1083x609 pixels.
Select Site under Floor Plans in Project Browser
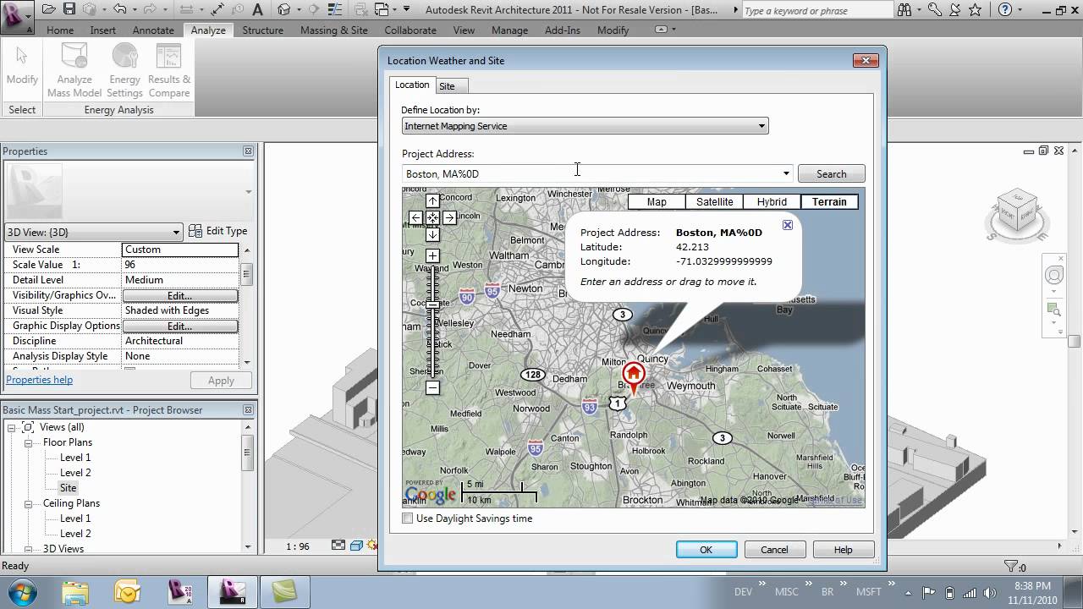(x=68, y=487)
